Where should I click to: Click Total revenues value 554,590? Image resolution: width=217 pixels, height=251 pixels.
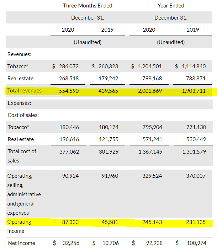pyautogui.click(x=69, y=91)
